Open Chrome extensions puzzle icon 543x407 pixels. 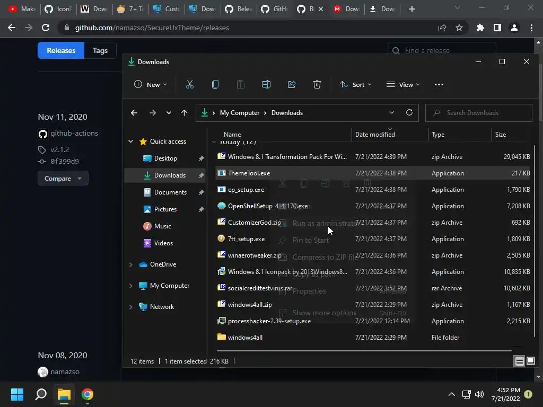480,28
